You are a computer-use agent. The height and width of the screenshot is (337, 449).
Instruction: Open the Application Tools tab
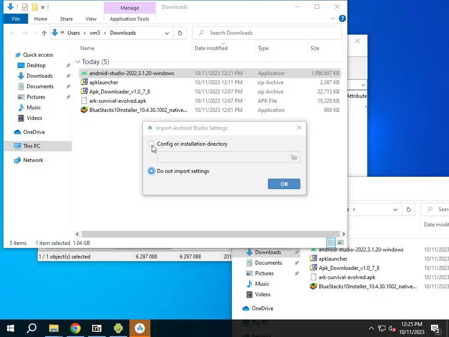click(129, 19)
